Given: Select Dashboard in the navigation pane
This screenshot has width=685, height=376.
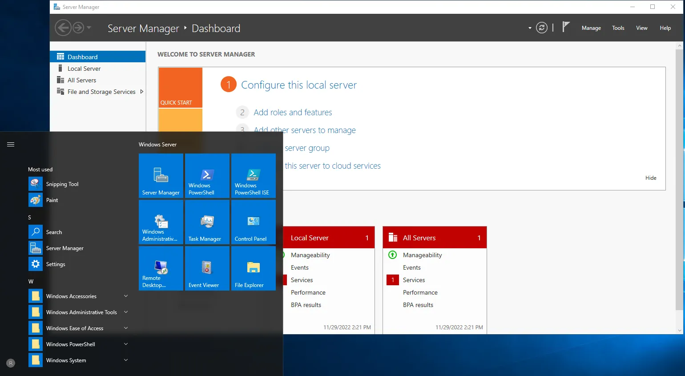Looking at the screenshot, I should pyautogui.click(x=98, y=57).
